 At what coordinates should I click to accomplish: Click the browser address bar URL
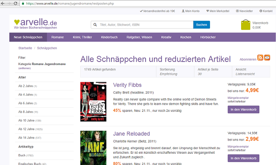click(70, 3)
